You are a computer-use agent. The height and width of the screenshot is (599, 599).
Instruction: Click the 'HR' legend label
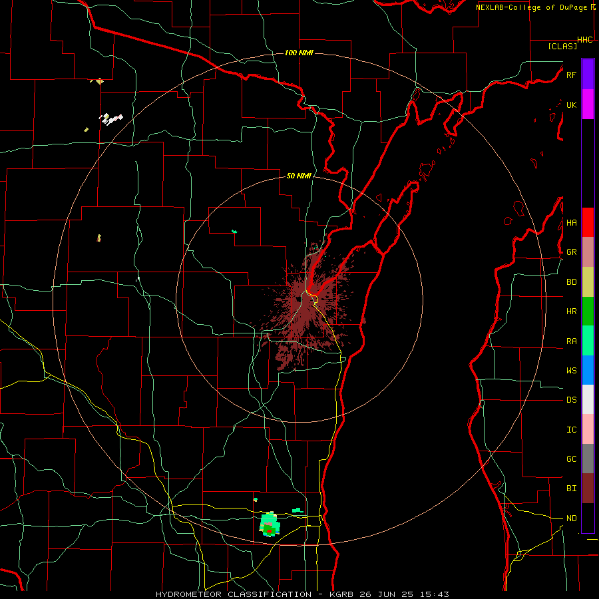pos(571,311)
